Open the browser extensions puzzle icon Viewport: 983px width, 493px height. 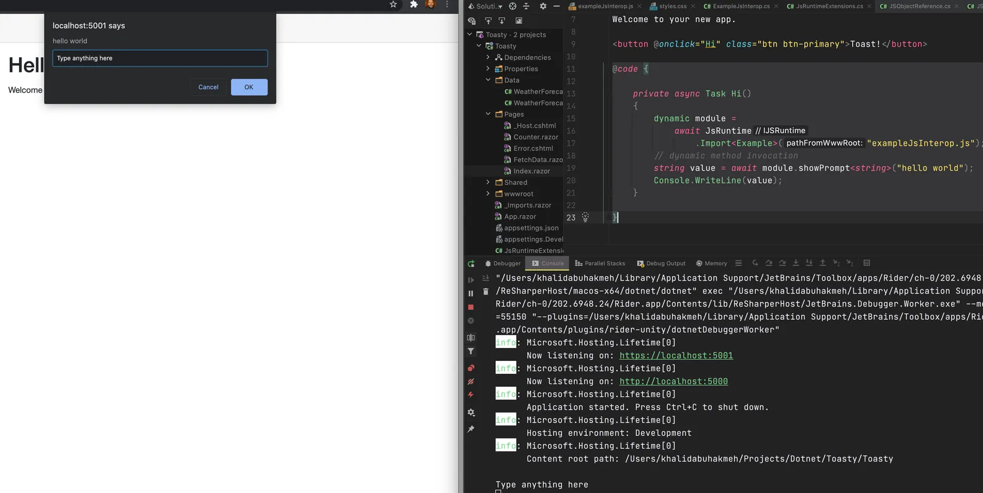point(414,4)
